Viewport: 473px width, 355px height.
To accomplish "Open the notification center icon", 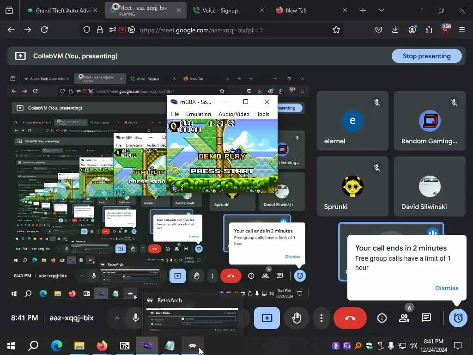I will [x=458, y=346].
